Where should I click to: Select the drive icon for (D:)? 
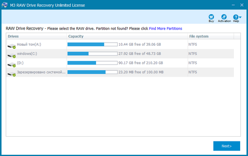tap(11, 64)
